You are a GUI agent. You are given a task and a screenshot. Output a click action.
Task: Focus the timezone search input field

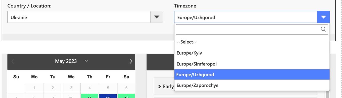pyautogui.click(x=252, y=29)
